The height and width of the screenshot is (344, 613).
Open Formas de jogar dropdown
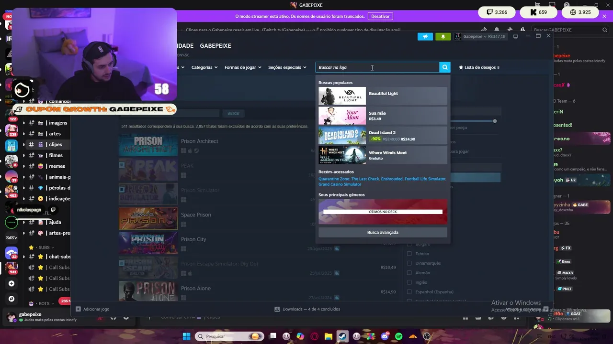coord(243,67)
